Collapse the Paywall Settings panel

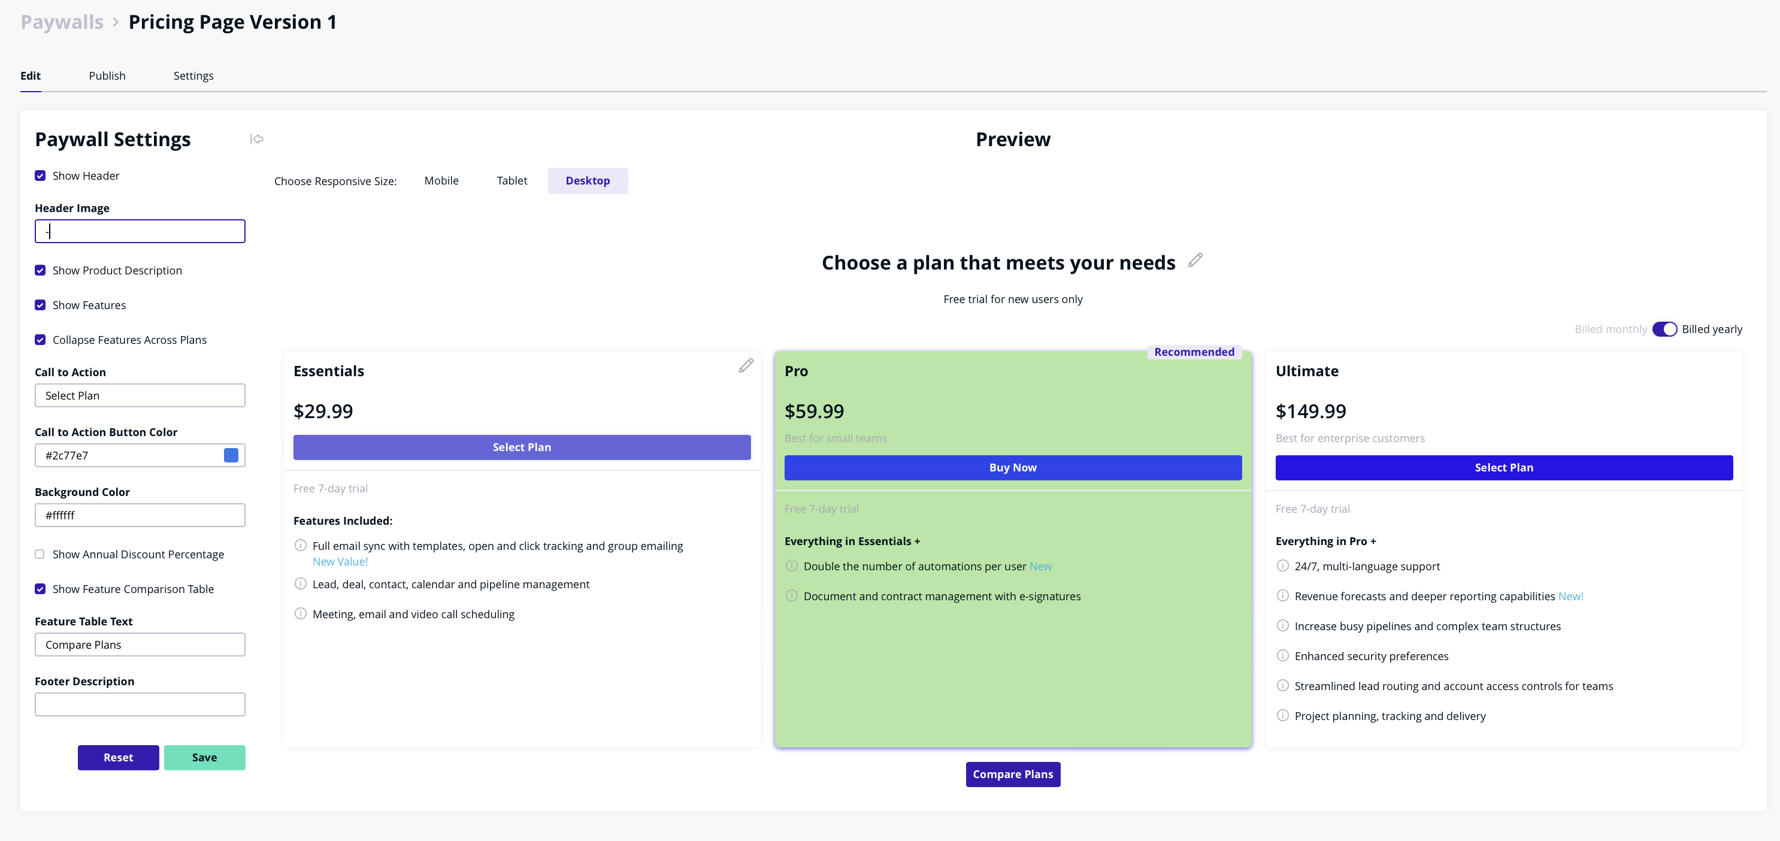click(x=257, y=139)
